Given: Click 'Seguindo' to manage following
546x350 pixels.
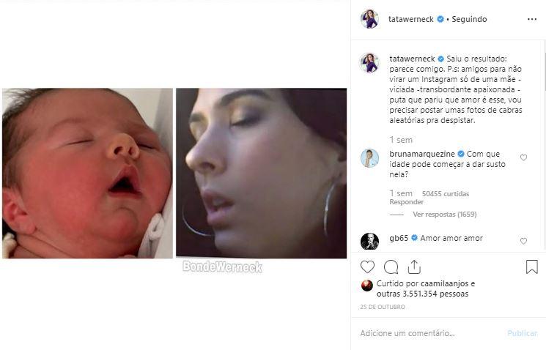Looking at the screenshot, I should 470,19.
